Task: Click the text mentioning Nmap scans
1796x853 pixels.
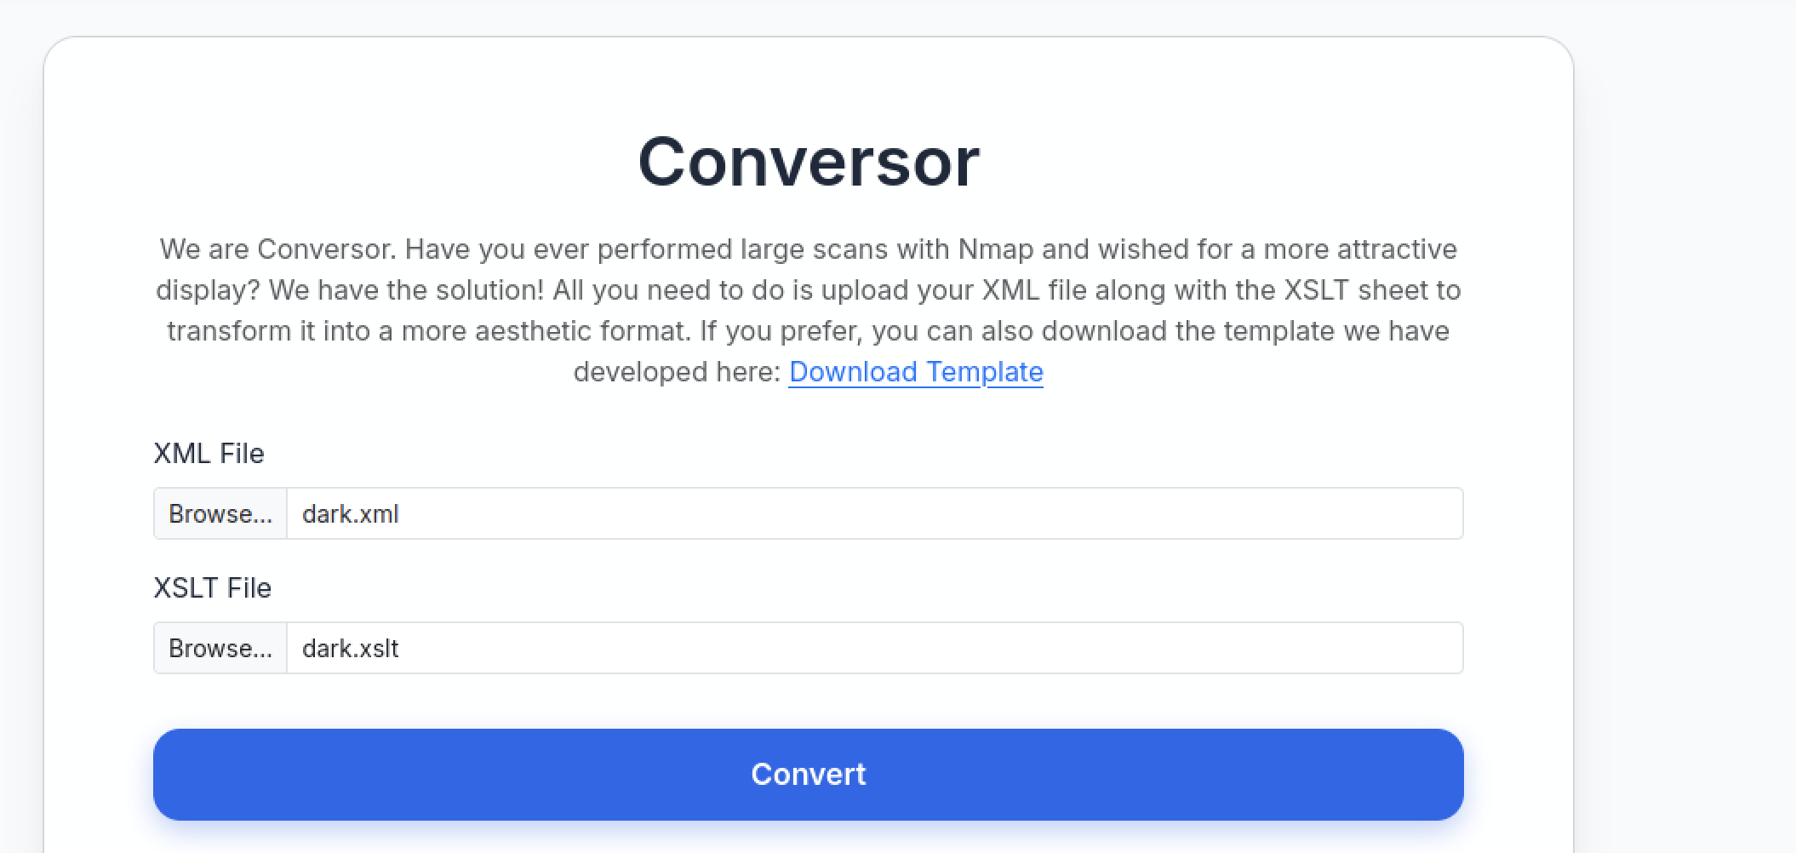Action: pyautogui.click(x=807, y=249)
